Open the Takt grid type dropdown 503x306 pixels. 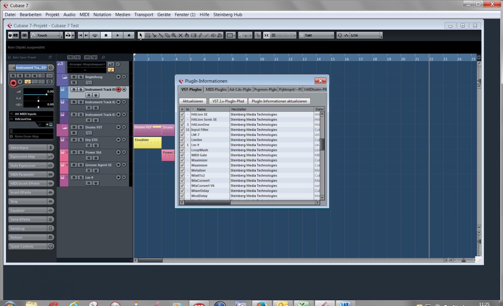[x=316, y=35]
